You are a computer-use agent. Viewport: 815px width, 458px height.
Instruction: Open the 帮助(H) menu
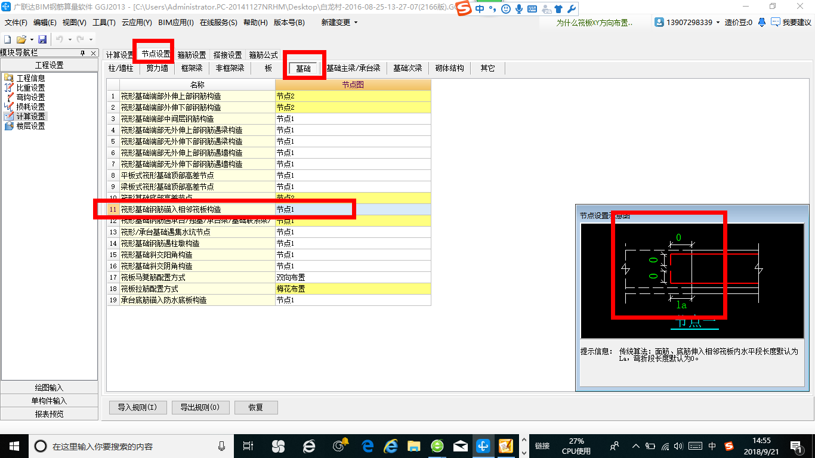(255, 23)
